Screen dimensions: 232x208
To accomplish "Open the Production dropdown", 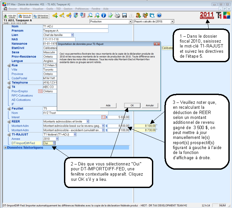I will [110, 21].
